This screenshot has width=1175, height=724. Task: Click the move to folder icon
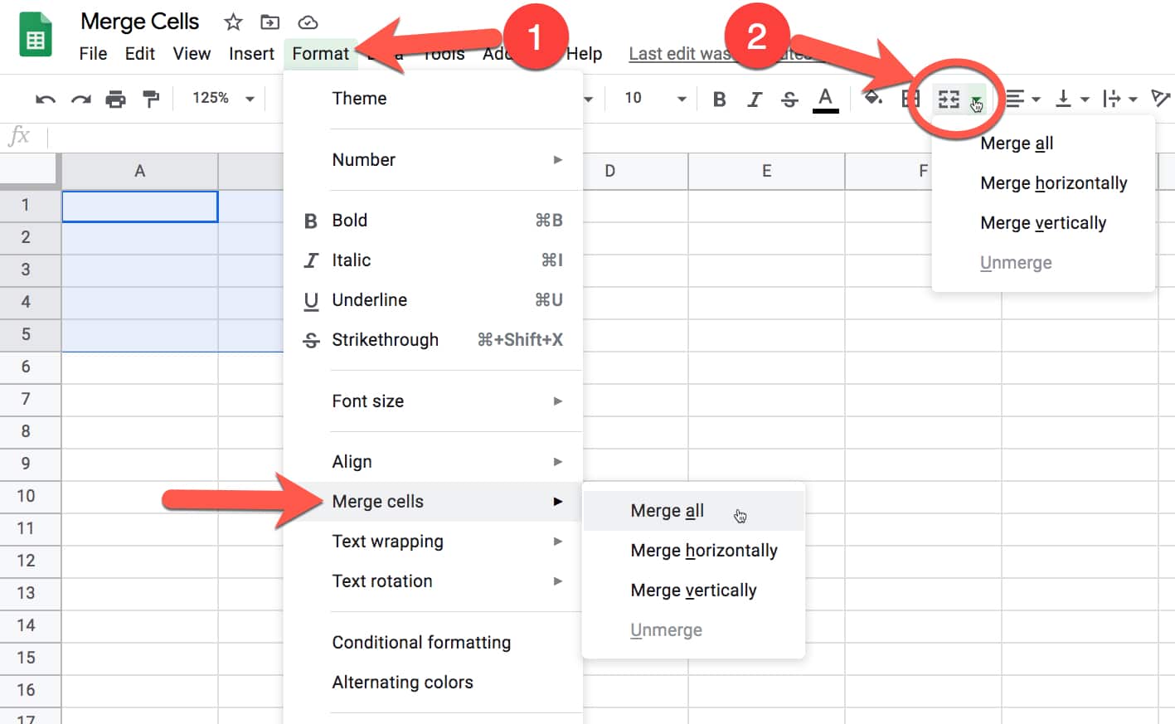[x=269, y=22]
